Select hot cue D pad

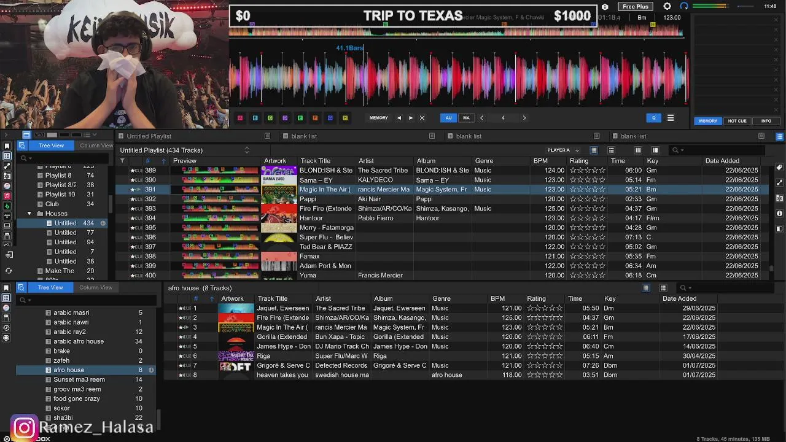(x=285, y=118)
